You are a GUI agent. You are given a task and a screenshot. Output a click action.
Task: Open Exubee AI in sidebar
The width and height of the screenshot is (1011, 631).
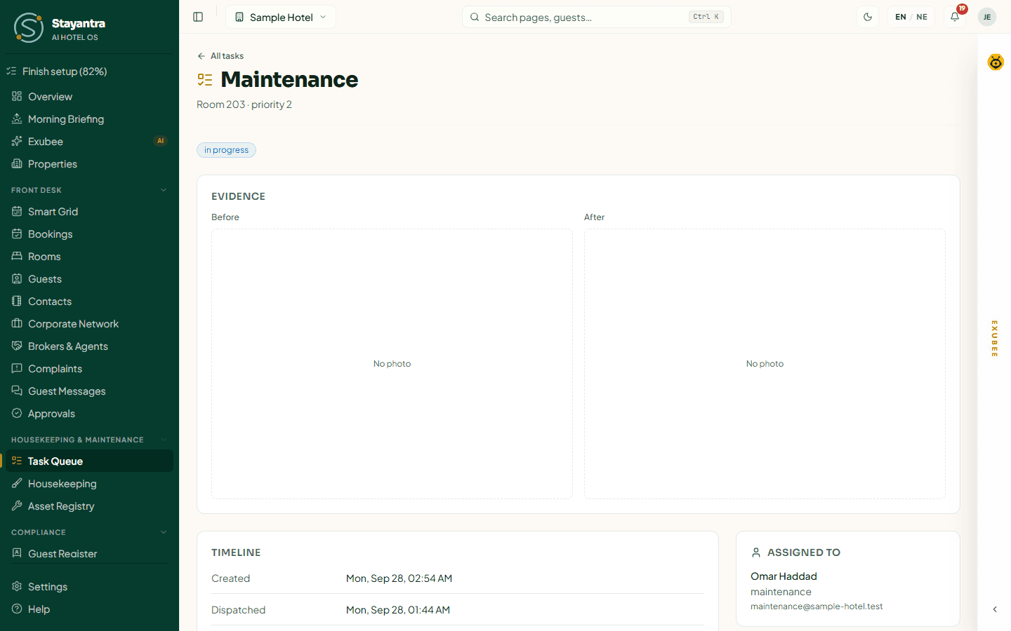tap(89, 142)
